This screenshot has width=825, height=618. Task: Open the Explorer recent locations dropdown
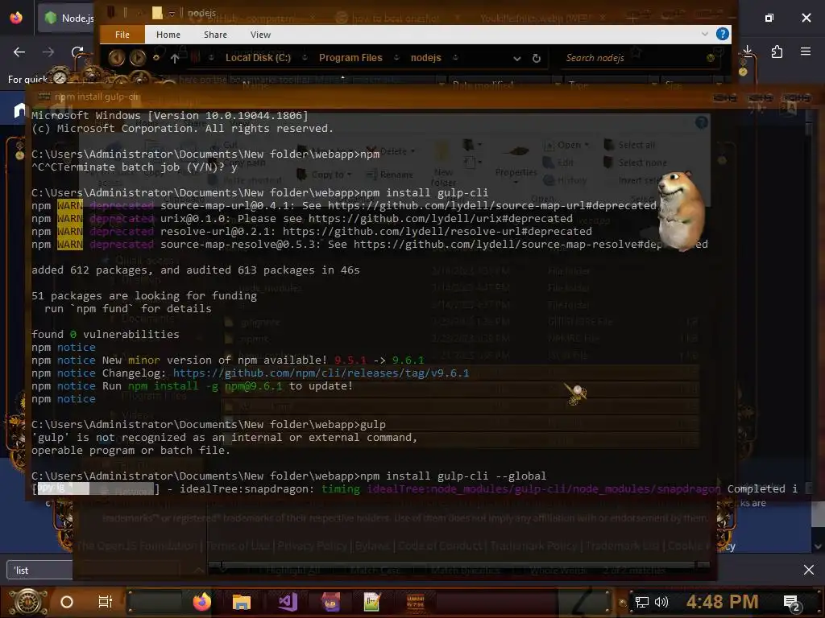coord(155,58)
